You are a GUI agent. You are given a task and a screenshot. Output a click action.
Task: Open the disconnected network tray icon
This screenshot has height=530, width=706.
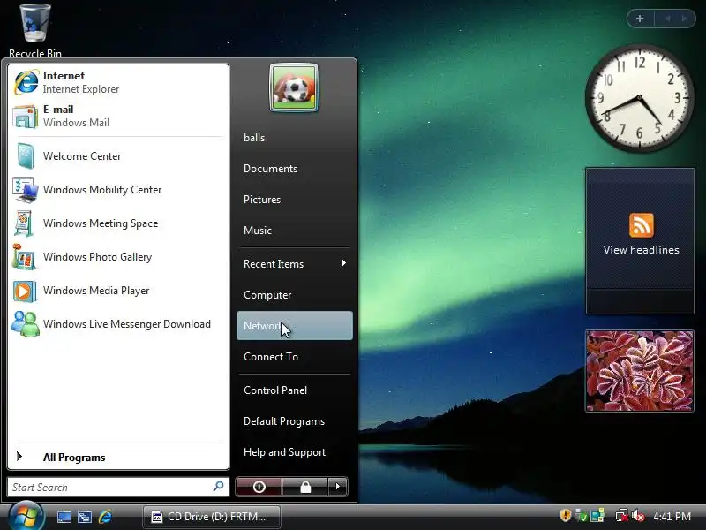[x=622, y=515]
